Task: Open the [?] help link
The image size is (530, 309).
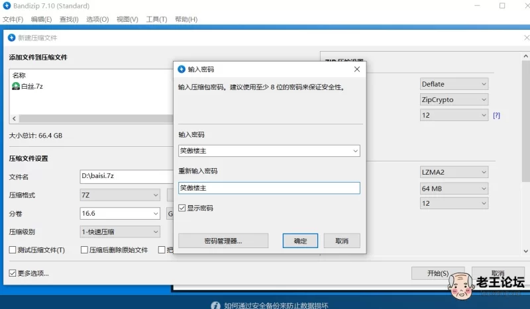Action: [496, 116]
